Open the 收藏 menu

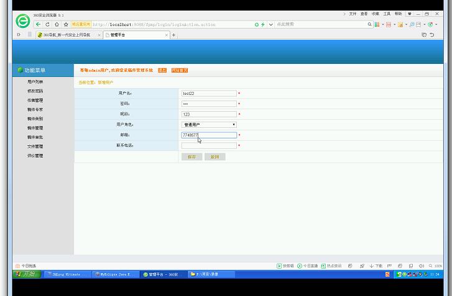pyautogui.click(x=376, y=14)
